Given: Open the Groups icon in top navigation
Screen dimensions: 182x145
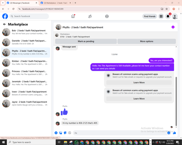Looking at the screenshot, I should pos(107,16).
